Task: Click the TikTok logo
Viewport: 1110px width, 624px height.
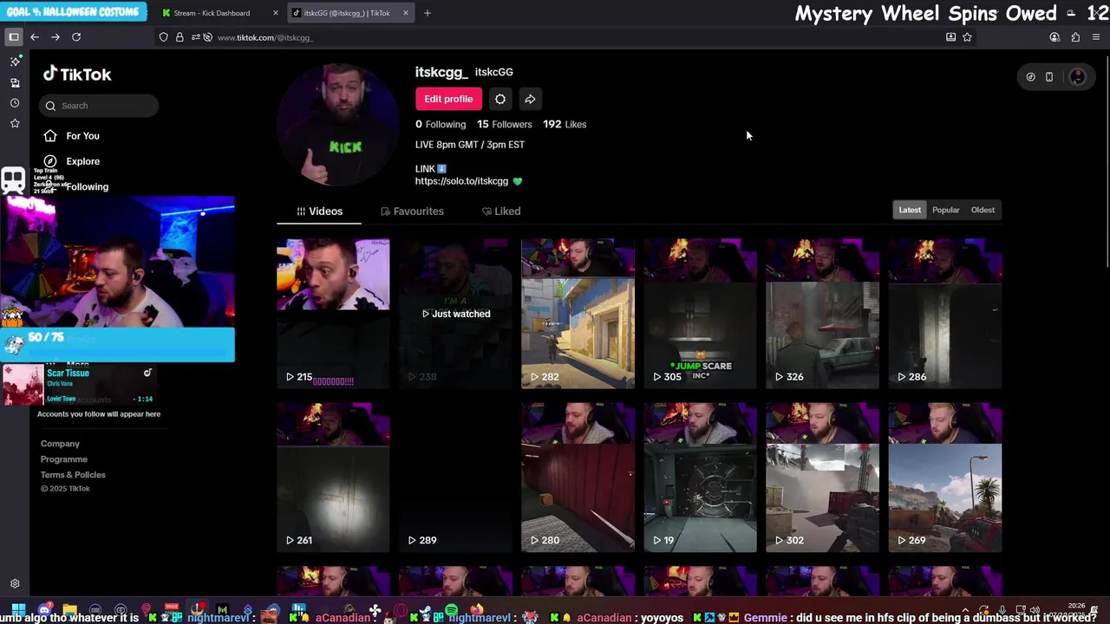Action: click(77, 75)
